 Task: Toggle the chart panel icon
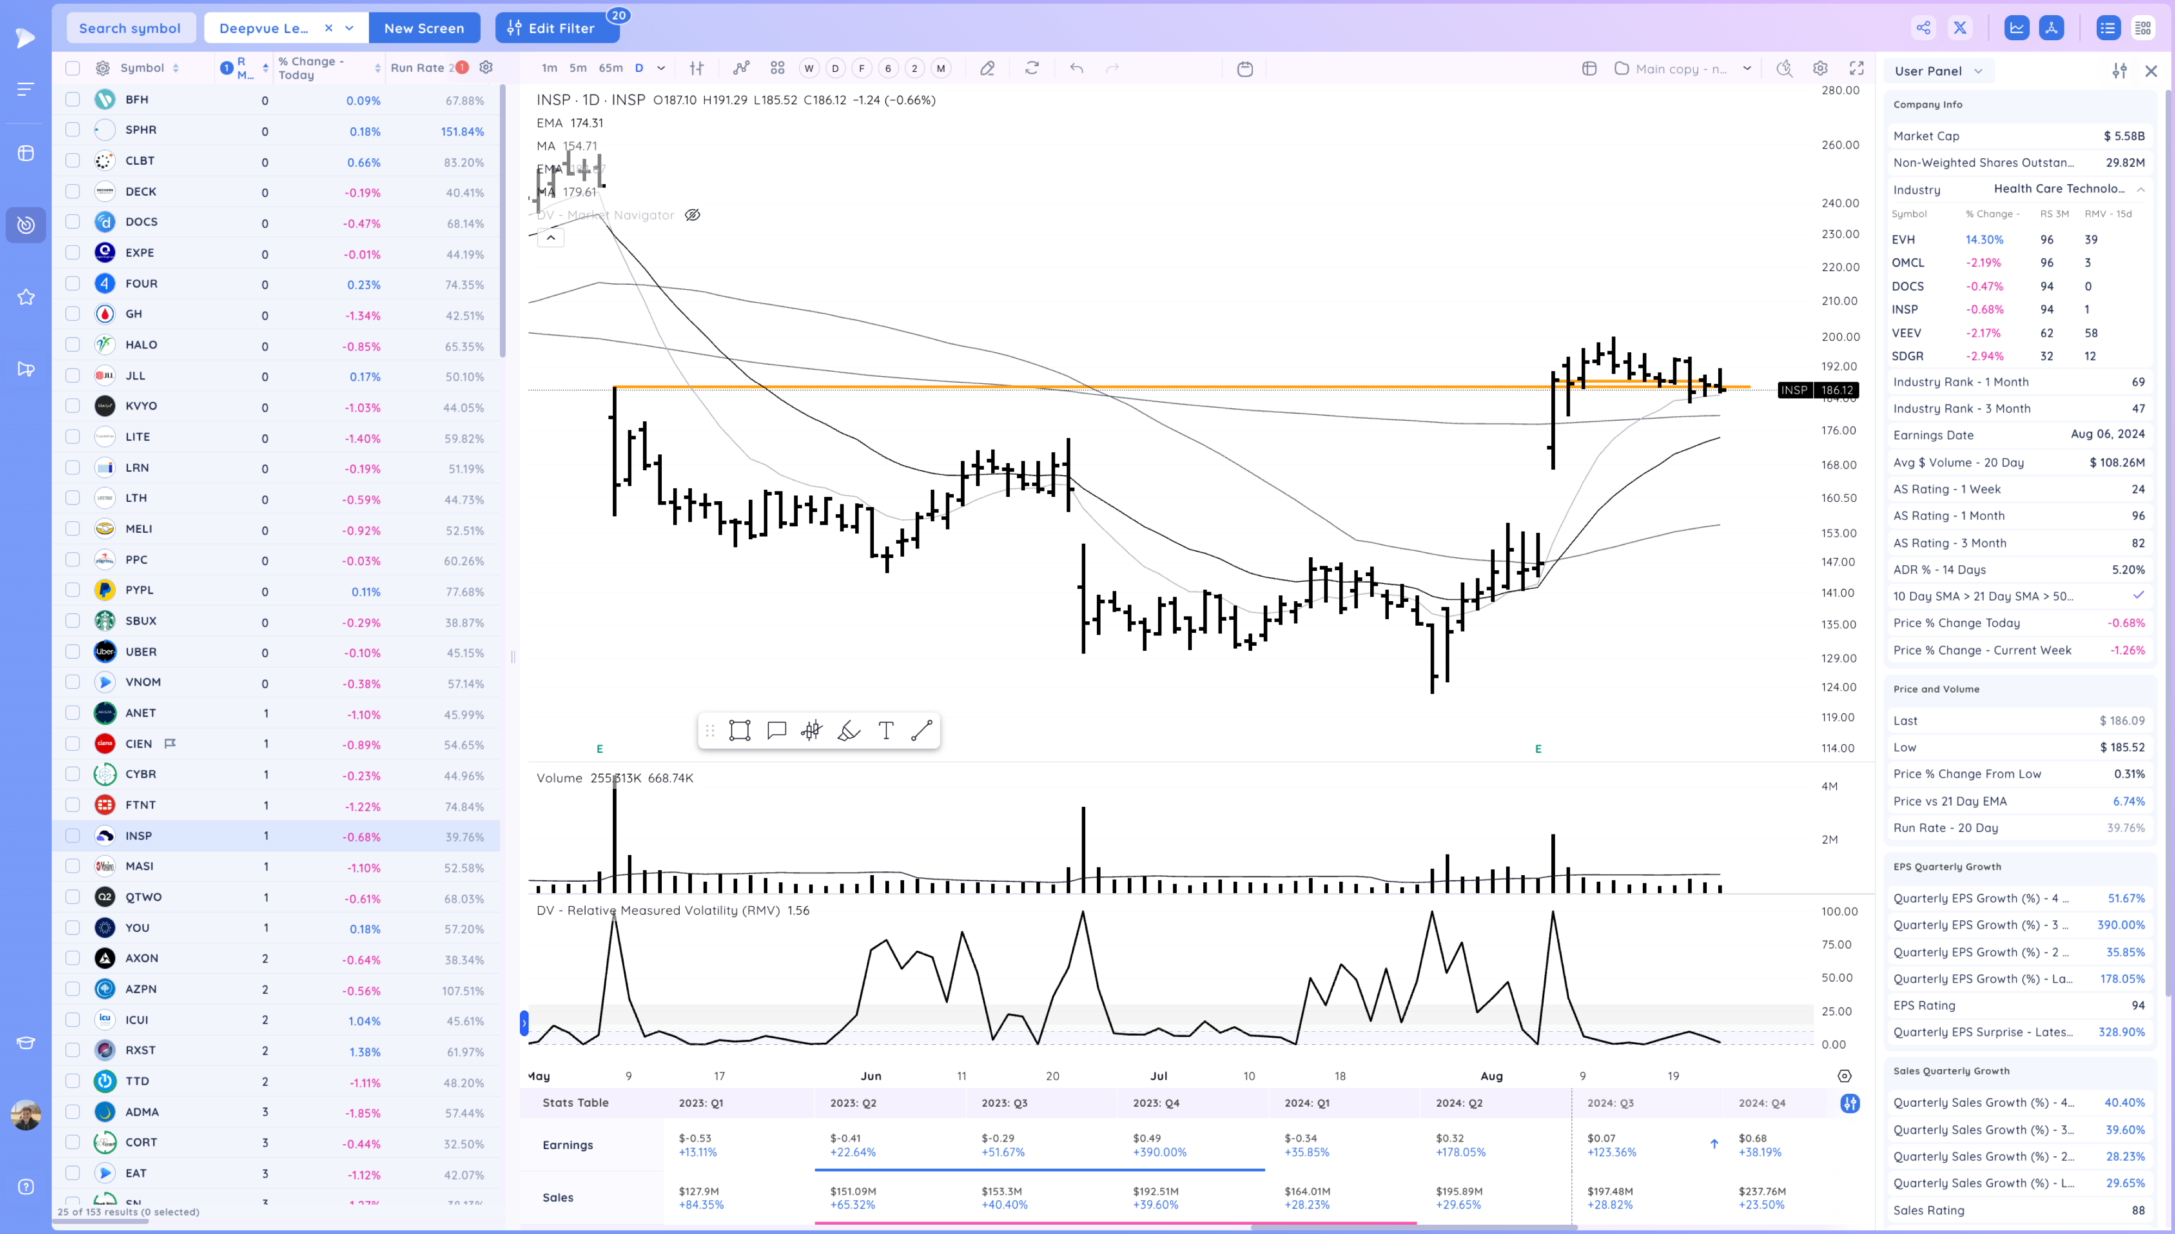coord(2016,28)
